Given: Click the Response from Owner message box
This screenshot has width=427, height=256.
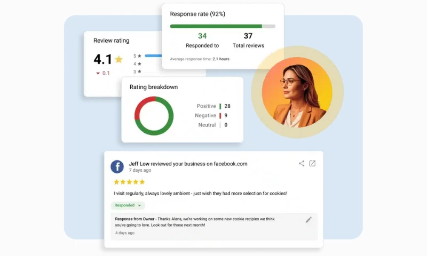Looking at the screenshot, I should tap(213, 226).
